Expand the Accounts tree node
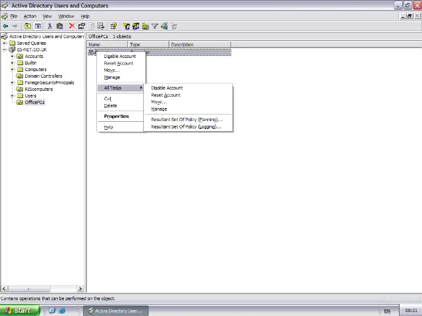This screenshot has height=316, width=422. (12, 56)
